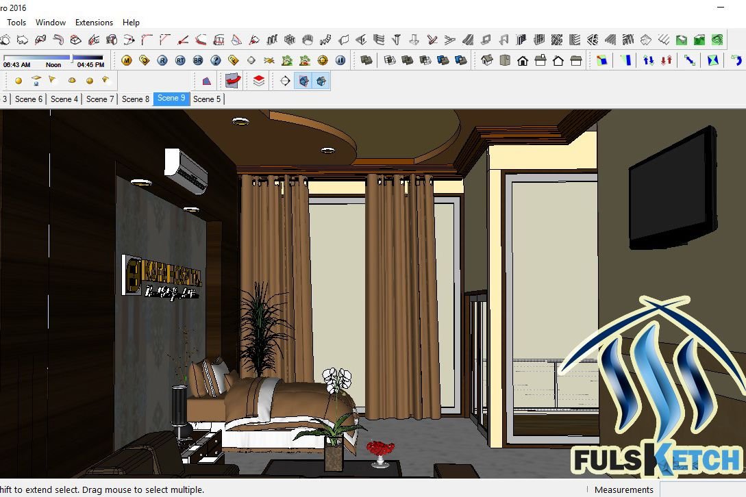Switch to Scene 4 tab

pos(64,99)
